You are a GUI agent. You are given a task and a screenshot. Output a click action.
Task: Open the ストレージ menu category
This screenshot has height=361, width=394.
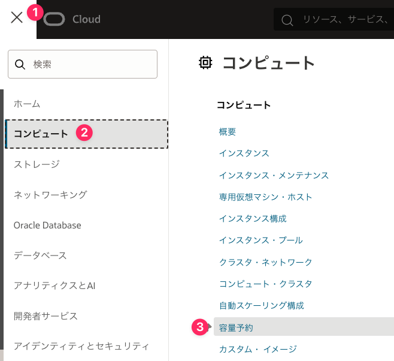37,164
